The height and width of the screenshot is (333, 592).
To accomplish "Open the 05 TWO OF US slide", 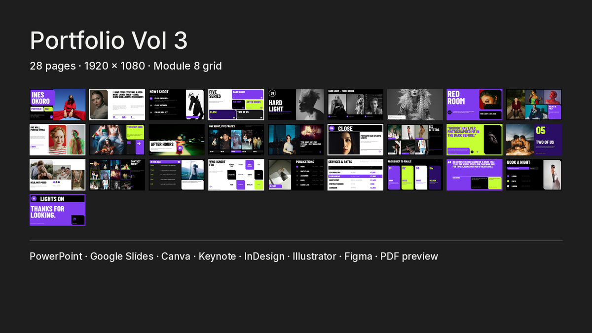I will [534, 140].
